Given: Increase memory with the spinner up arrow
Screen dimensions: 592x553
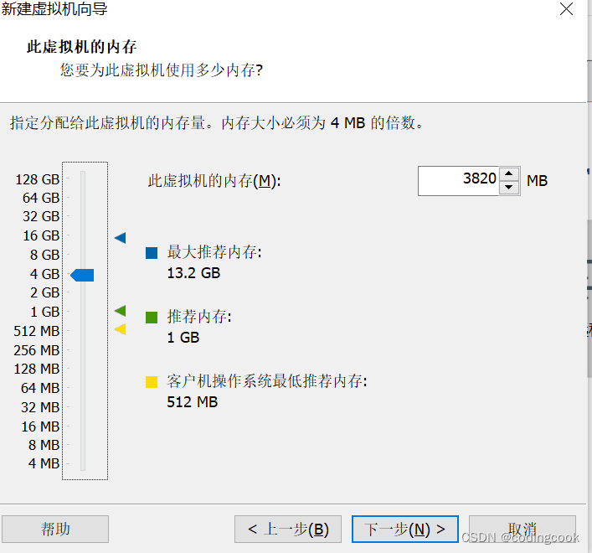Looking at the screenshot, I should click(x=508, y=173).
